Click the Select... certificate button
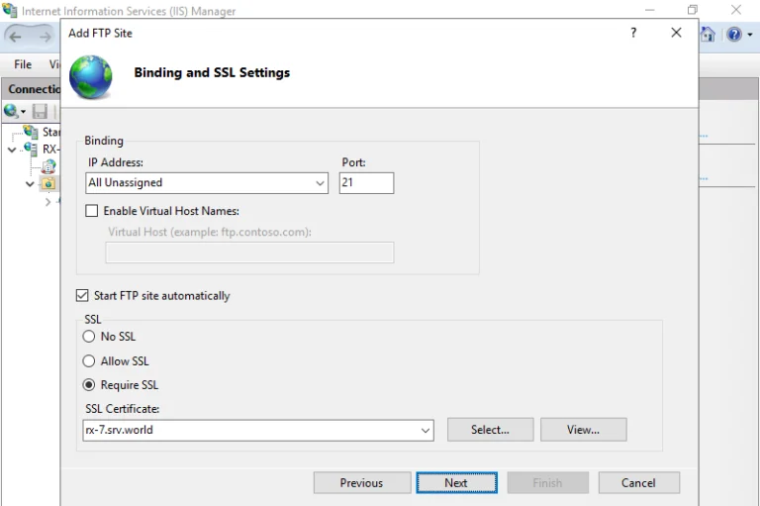Screen dimensions: 760x506 click(491, 430)
